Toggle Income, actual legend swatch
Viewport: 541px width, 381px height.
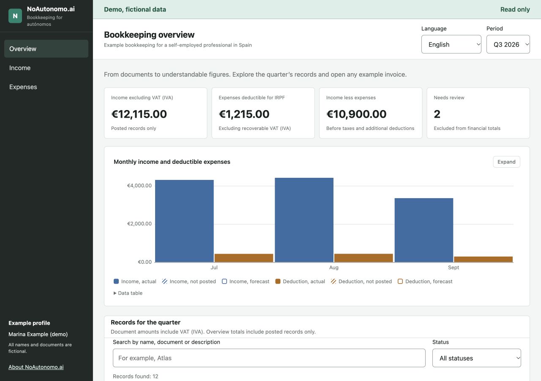coord(116,282)
